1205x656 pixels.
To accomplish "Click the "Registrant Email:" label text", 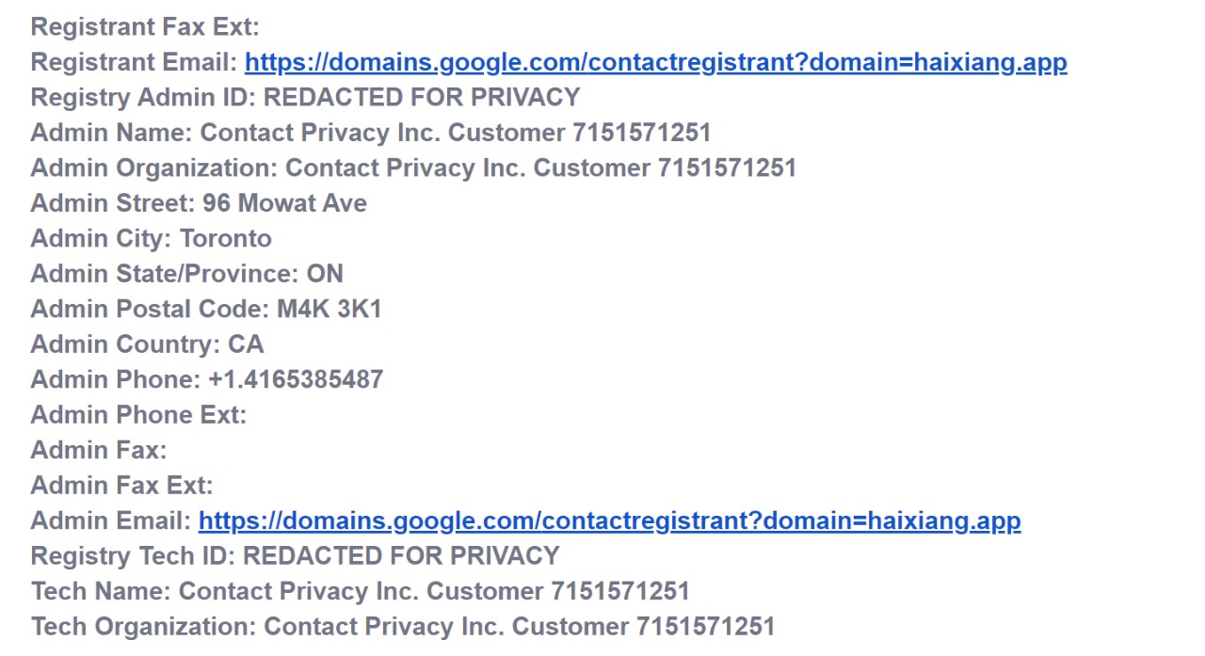I will click(135, 63).
